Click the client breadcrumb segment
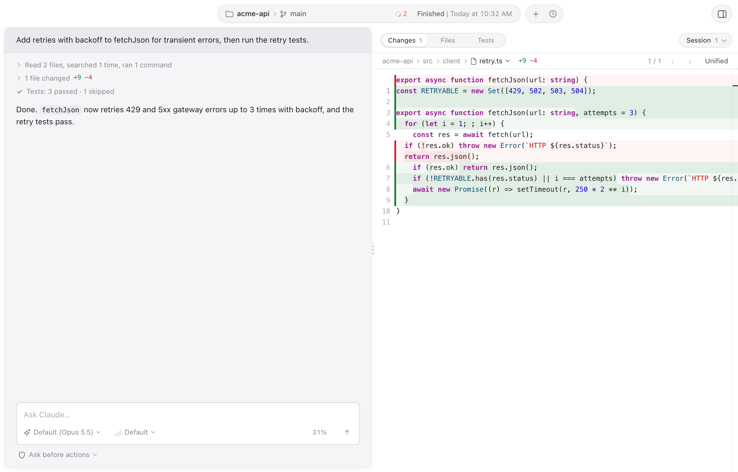 pyautogui.click(x=451, y=61)
